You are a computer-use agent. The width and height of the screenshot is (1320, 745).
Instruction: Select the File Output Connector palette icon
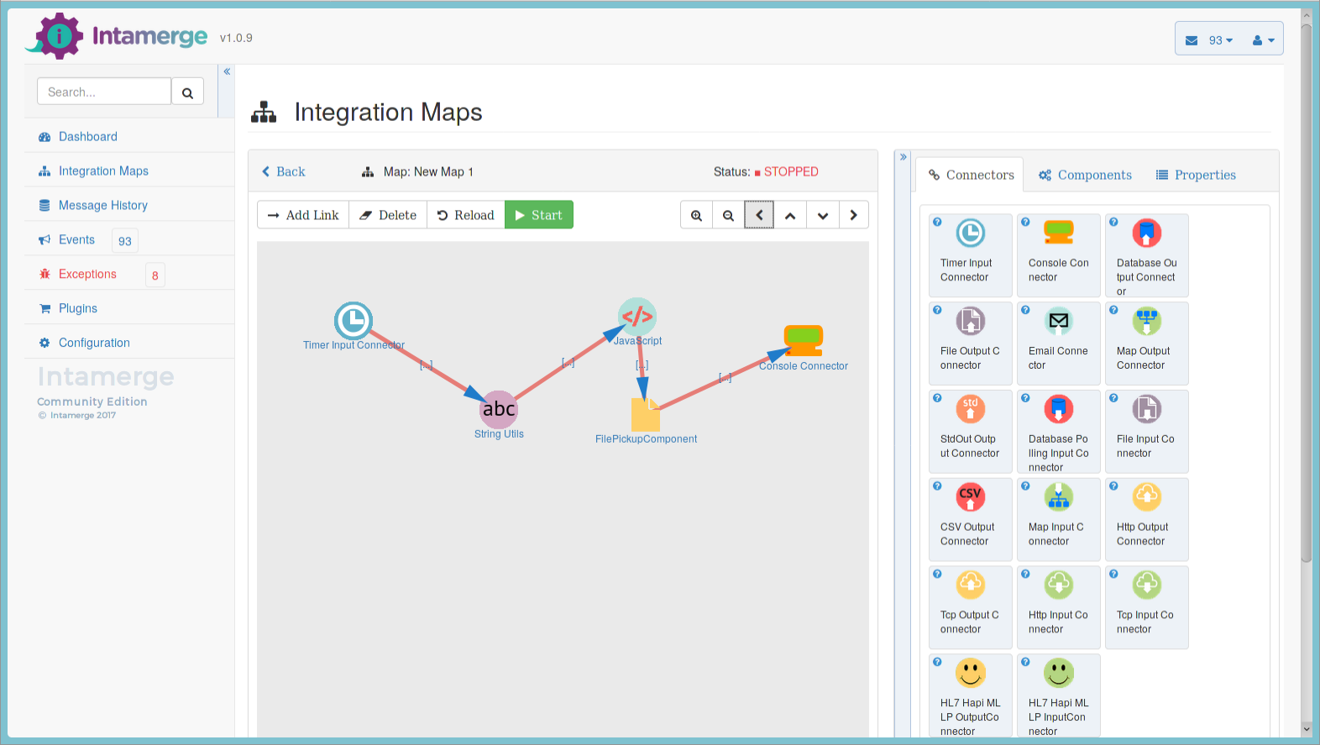(971, 321)
